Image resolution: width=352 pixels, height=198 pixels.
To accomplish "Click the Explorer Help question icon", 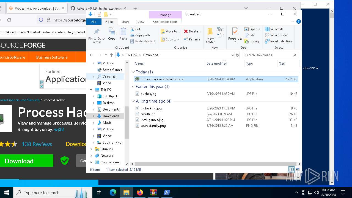I will [x=299, y=21].
